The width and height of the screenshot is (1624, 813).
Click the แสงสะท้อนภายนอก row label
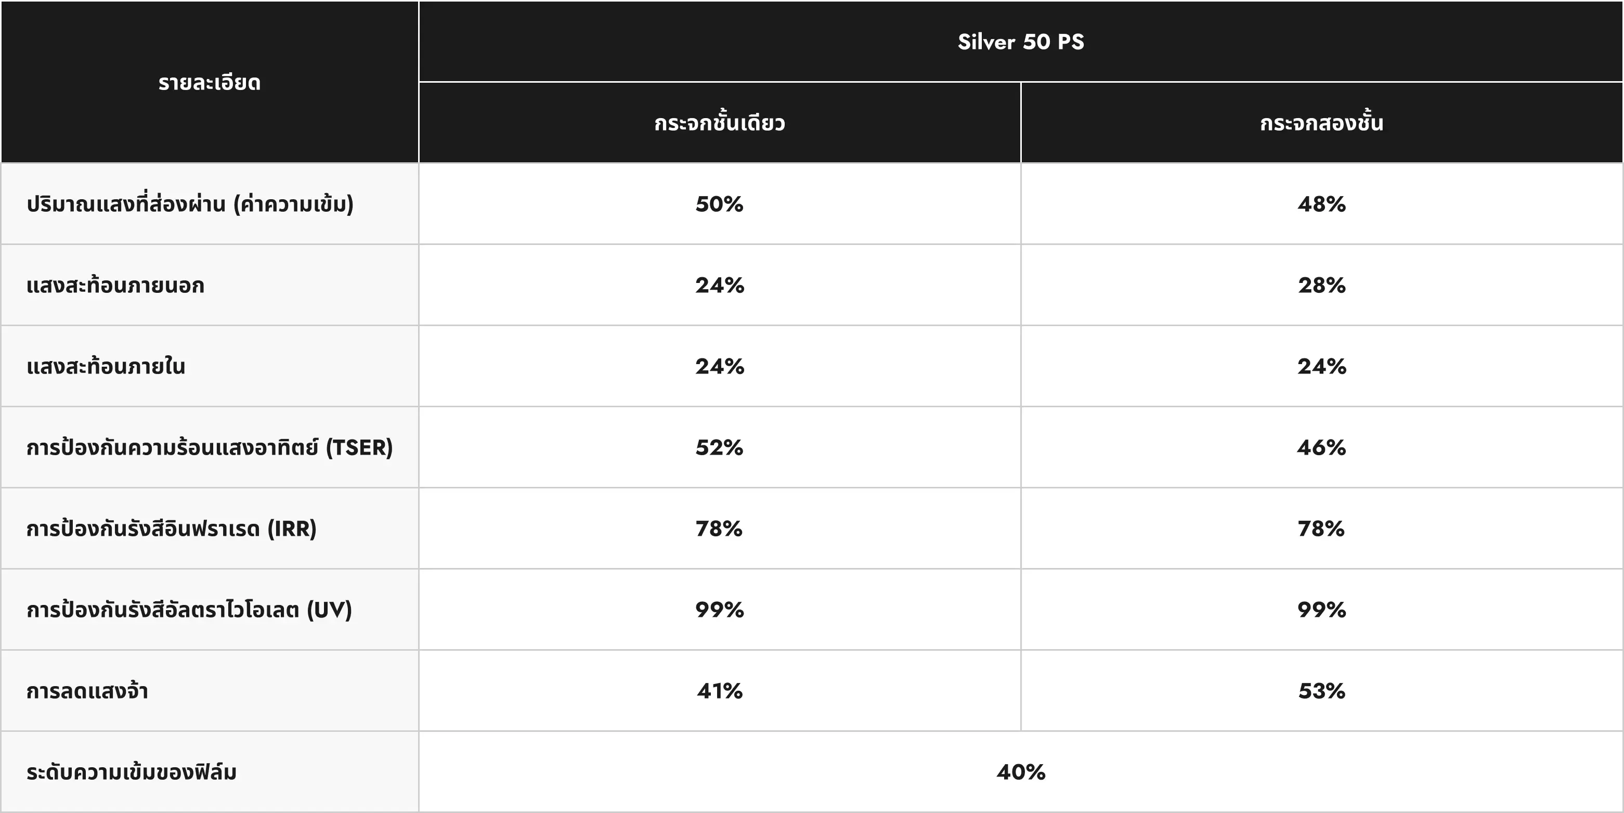coord(115,285)
